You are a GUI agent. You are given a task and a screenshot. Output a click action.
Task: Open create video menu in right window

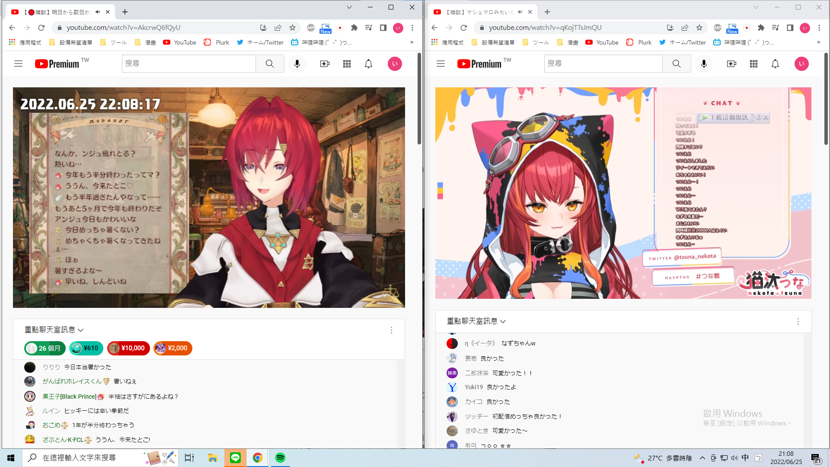click(x=731, y=64)
